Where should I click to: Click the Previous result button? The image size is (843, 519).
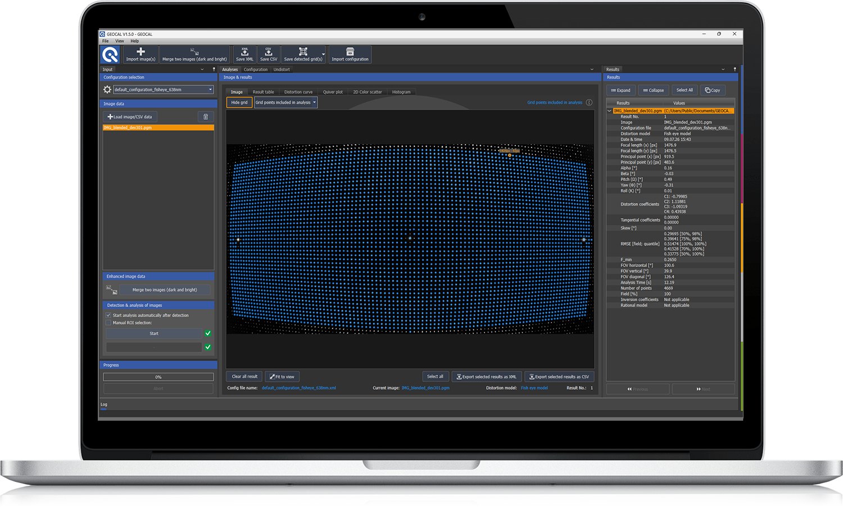pyautogui.click(x=638, y=389)
